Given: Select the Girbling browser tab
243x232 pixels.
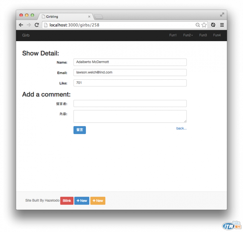Looking at the screenshot, I should point(66,17).
